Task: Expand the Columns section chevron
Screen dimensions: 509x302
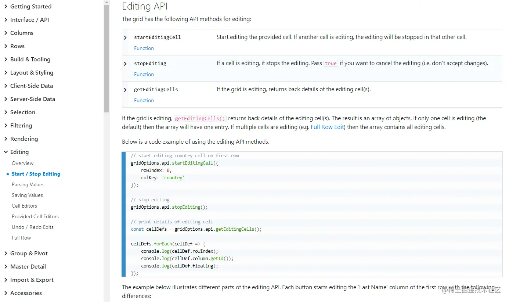Action: pos(6,33)
